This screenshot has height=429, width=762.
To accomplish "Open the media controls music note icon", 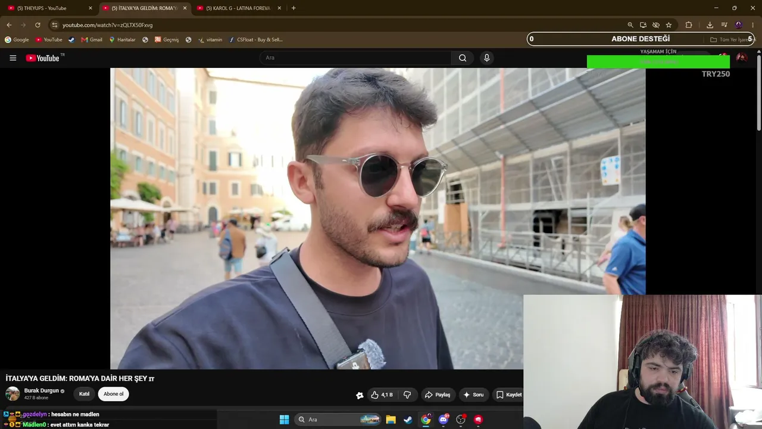I will (x=724, y=25).
